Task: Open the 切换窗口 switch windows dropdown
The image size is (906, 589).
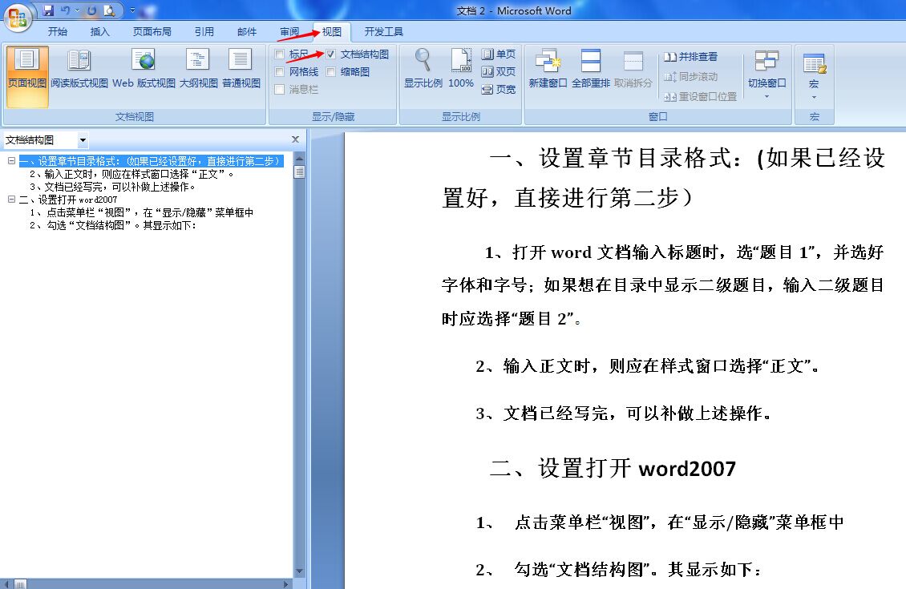Action: click(x=766, y=75)
